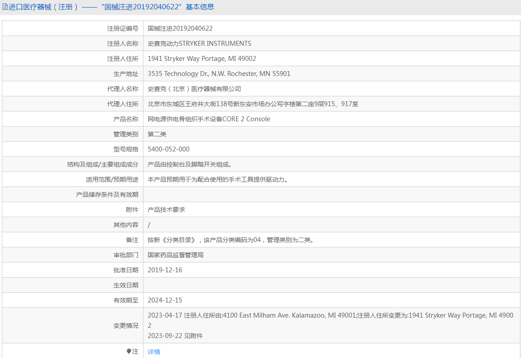Click the 备注 label
This screenshot has height=358, width=521.
(132, 240)
